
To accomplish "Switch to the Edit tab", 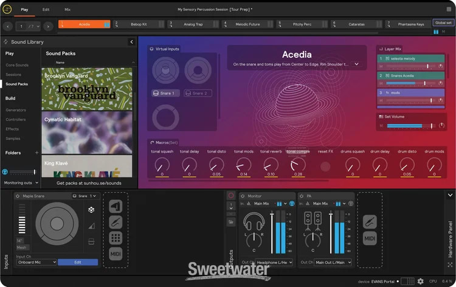I will coord(46,10).
